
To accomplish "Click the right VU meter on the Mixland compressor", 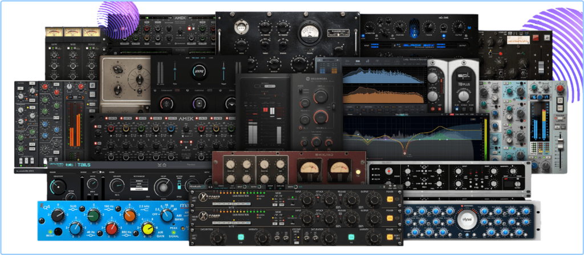I will coord(339,171).
